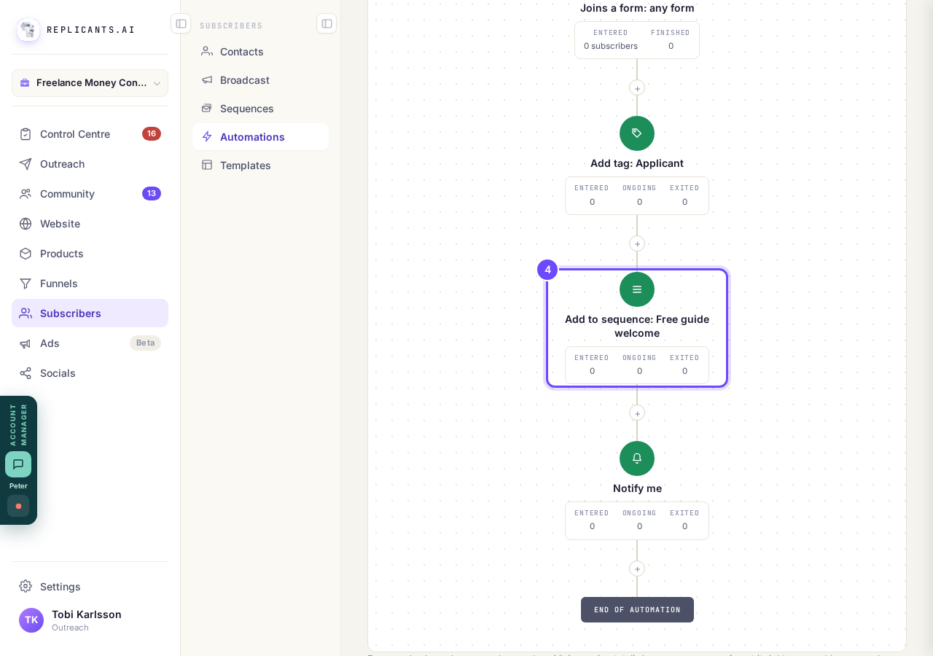This screenshot has width=933, height=656.
Task: Click the Community 13 badge
Action: pyautogui.click(x=152, y=194)
